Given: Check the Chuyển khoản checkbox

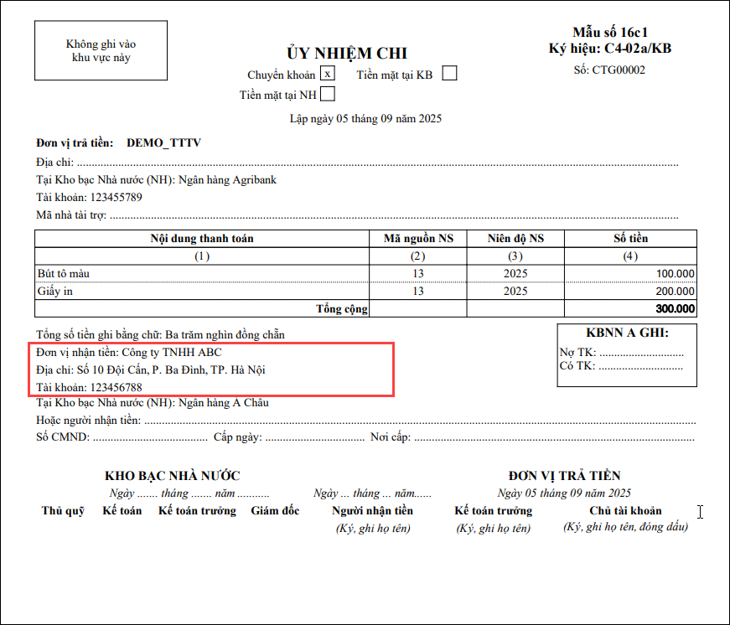Looking at the screenshot, I should 328,74.
